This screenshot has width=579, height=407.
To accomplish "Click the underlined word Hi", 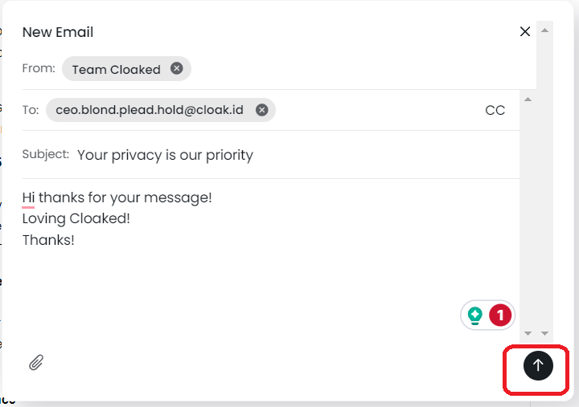I will (28, 197).
